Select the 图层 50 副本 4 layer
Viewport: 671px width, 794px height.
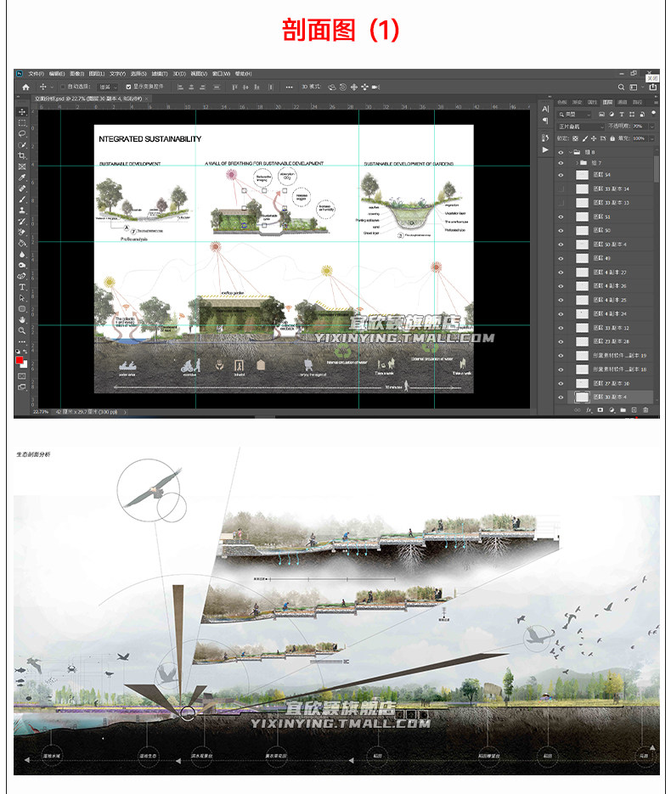click(605, 245)
